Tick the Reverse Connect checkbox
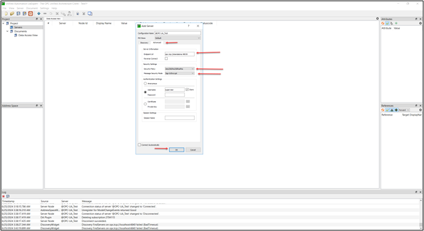Image resolution: width=424 pixels, height=231 pixels. point(167,58)
